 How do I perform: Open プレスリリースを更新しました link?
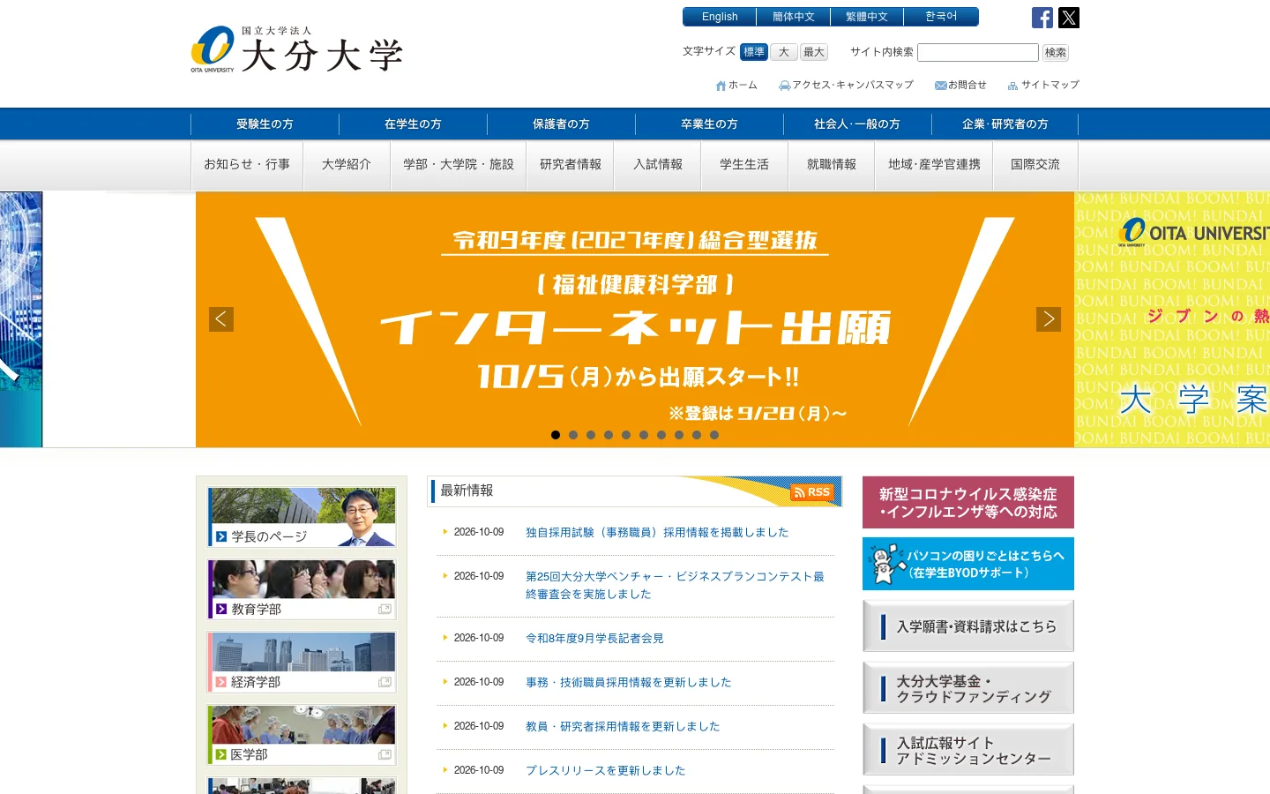click(605, 771)
